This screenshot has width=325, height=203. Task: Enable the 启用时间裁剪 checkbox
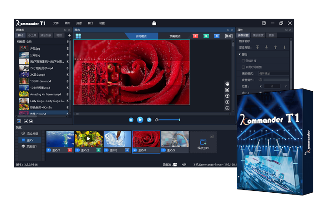point(243,67)
